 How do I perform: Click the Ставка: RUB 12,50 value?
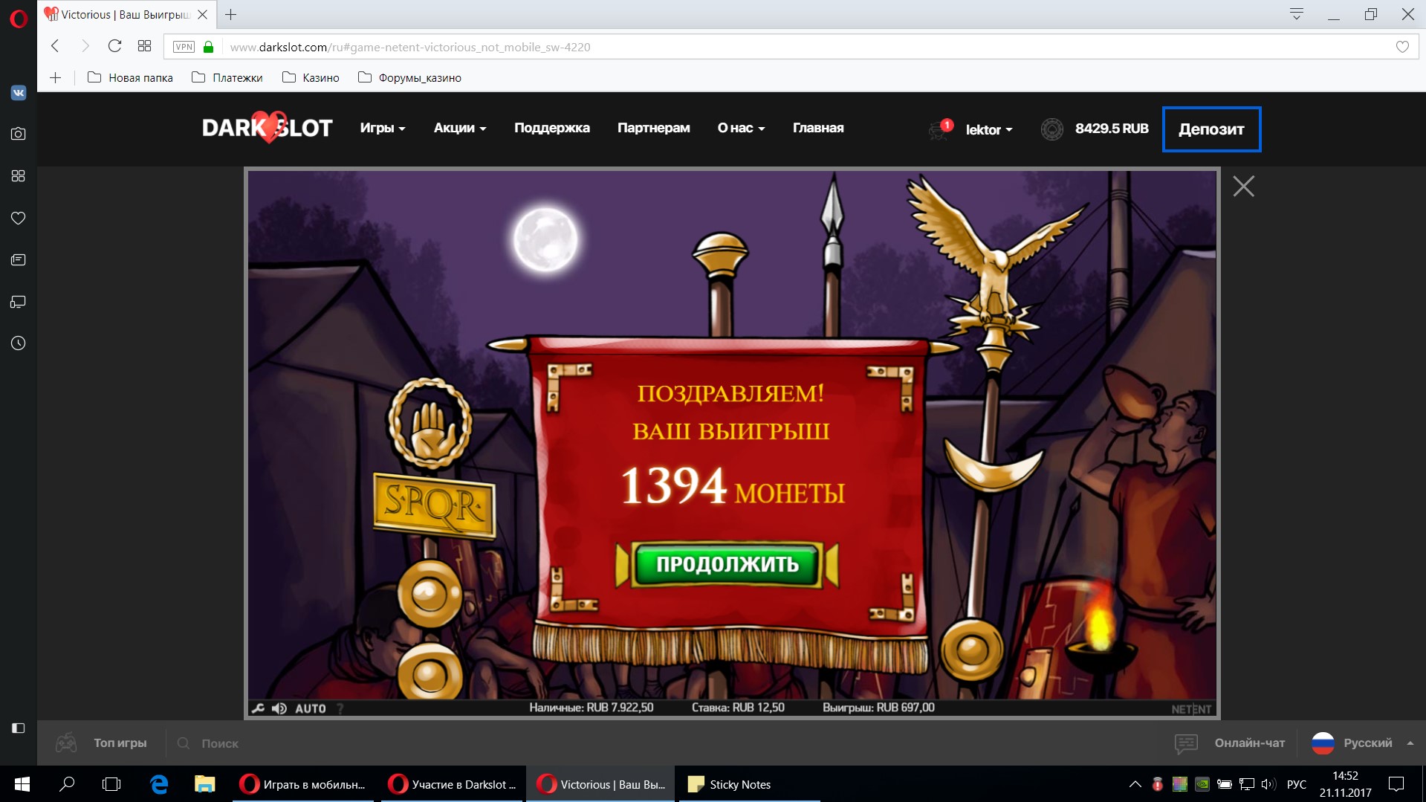click(x=738, y=708)
